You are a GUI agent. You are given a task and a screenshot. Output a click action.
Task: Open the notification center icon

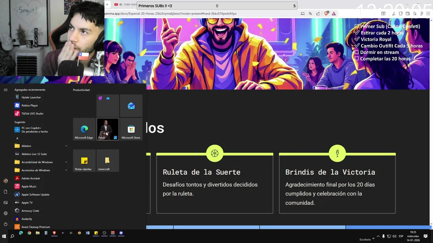coord(426,236)
